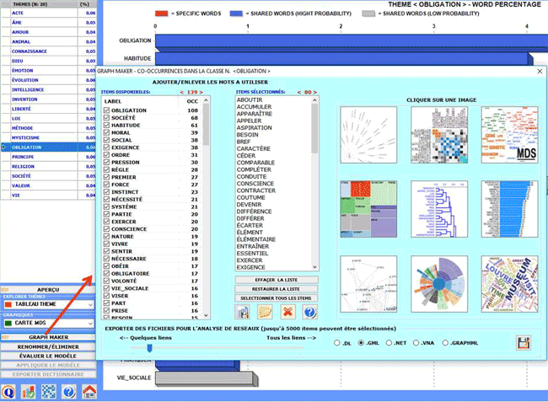Click the dendrogram cluster thumbnail

tap(439, 209)
